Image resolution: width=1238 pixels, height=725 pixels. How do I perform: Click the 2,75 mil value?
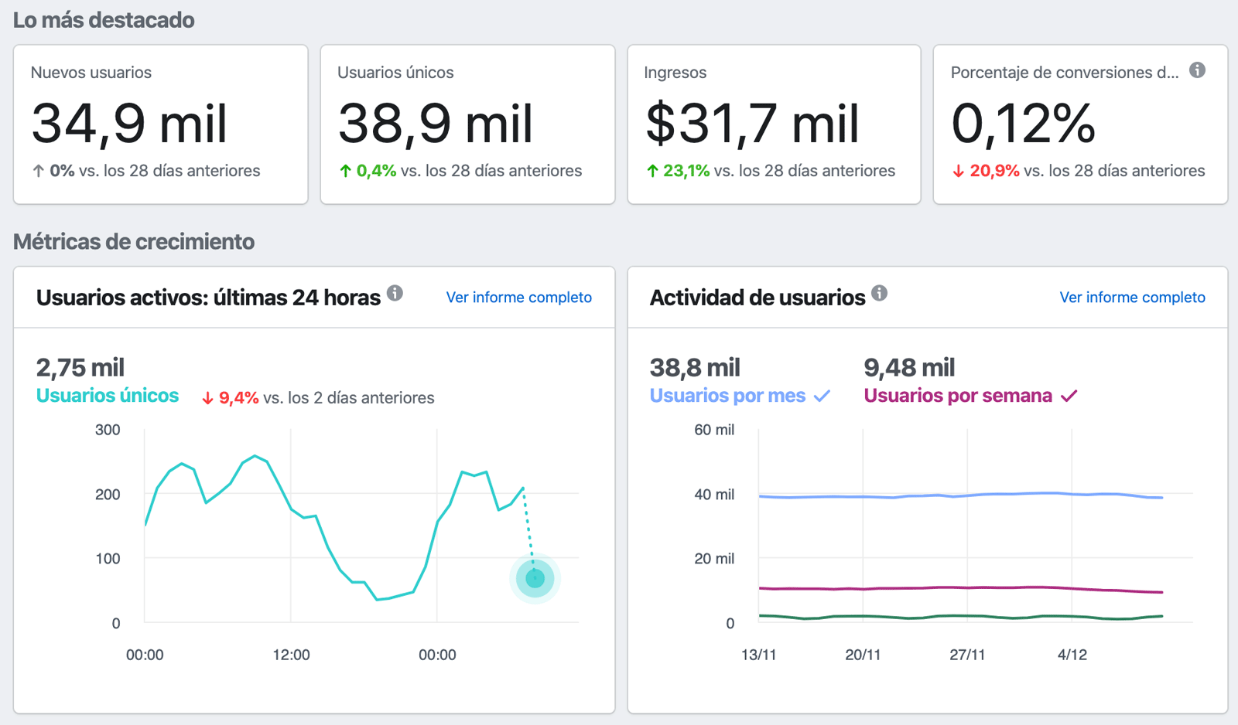(x=80, y=367)
